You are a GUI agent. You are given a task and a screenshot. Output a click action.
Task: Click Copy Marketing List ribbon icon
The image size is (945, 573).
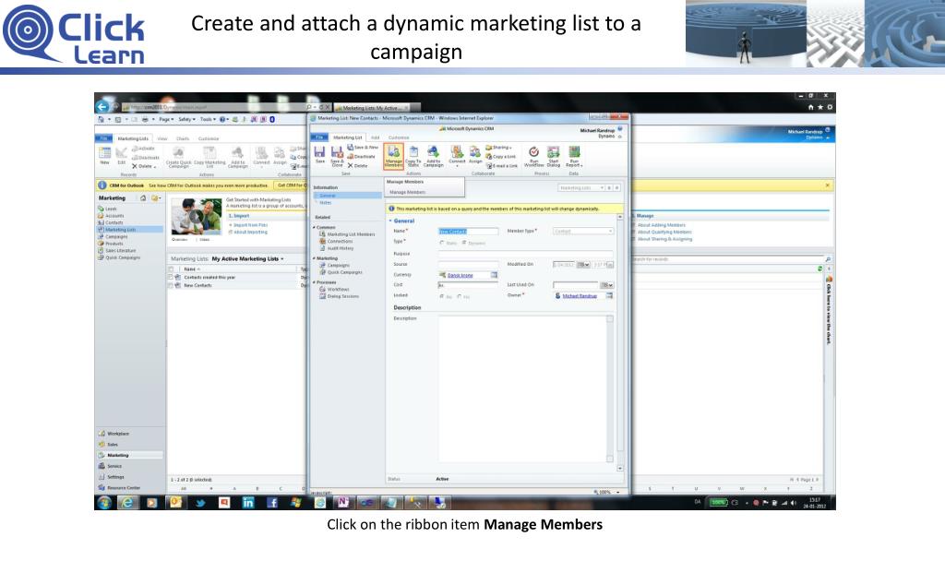209,157
